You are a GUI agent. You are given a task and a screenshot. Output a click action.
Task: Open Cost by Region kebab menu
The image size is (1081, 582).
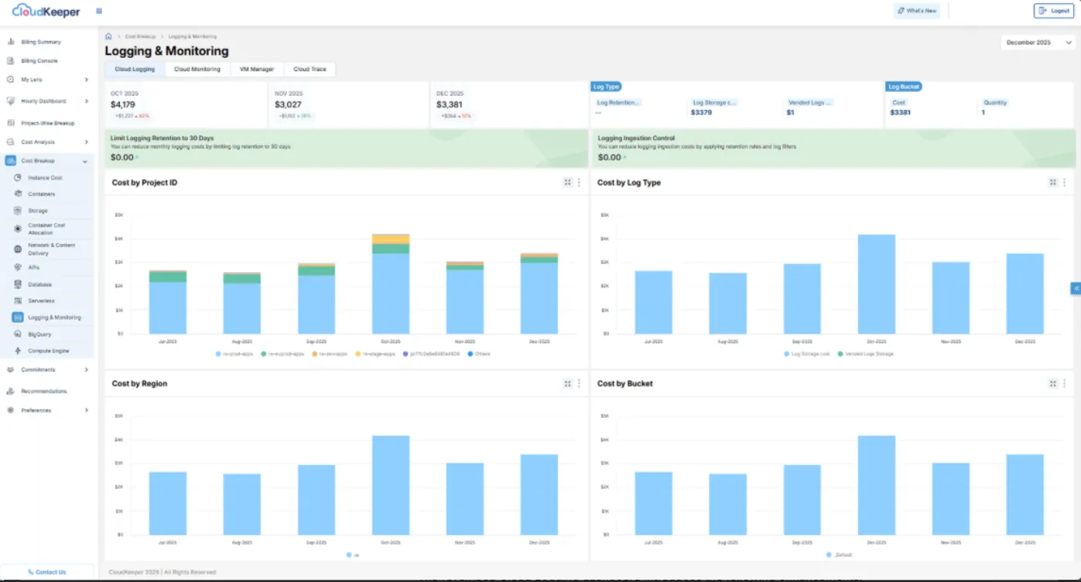tap(579, 383)
